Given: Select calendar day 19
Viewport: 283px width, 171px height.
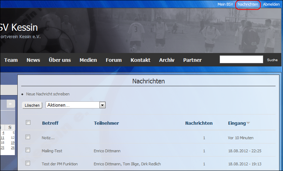Looking at the screenshot, I should tap(13, 143).
